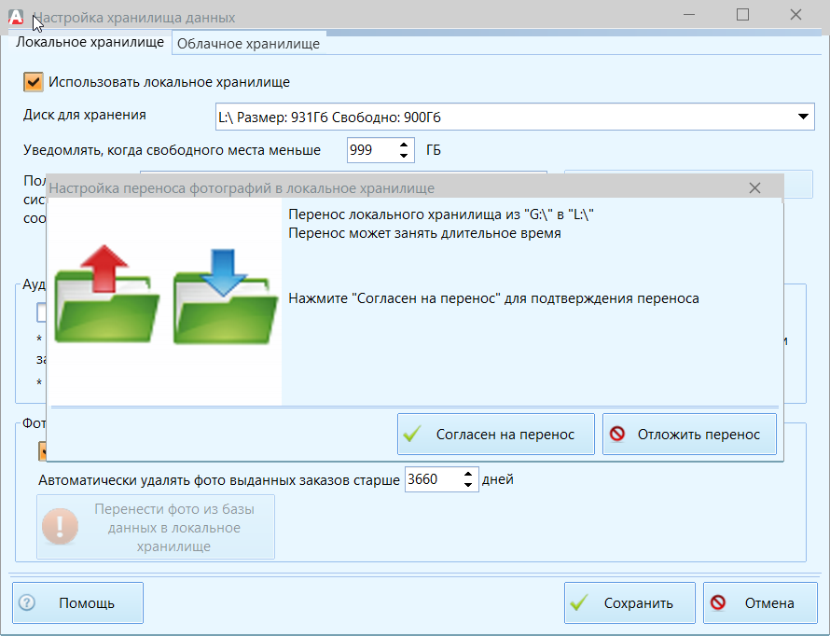830x636 pixels.
Task: Increase the auto-delete photo days value
Action: tap(468, 474)
